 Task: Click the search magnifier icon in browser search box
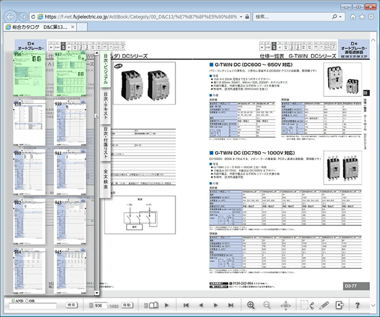(x=334, y=16)
